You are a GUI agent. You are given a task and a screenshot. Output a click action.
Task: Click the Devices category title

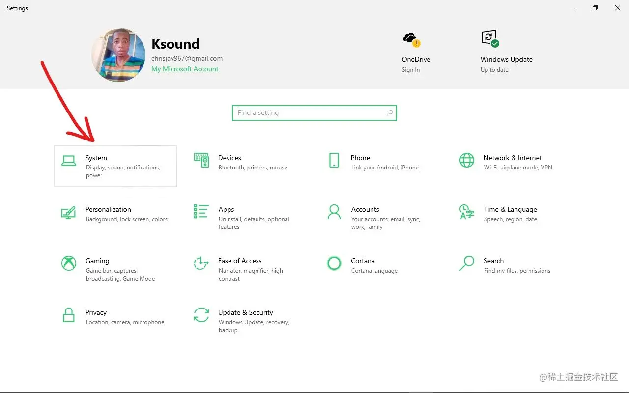click(x=229, y=158)
